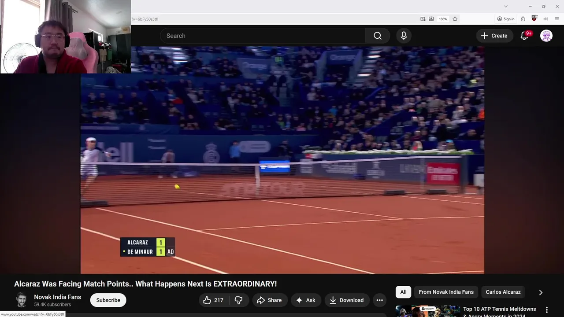Bookmark this page with the star

pyautogui.click(x=455, y=19)
